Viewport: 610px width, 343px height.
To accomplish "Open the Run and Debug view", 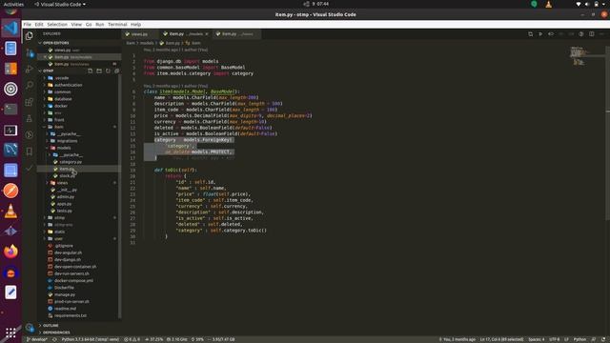I will point(30,69).
